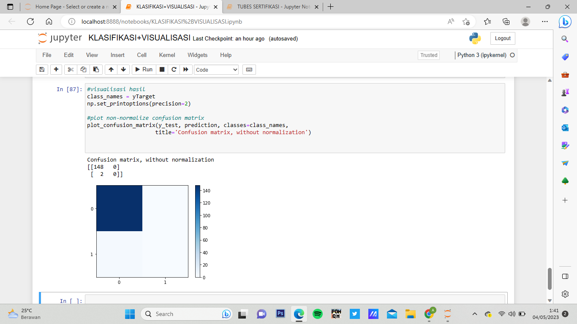This screenshot has height=324, width=577.
Task: Move selected cell down arrow
Action: click(x=123, y=70)
